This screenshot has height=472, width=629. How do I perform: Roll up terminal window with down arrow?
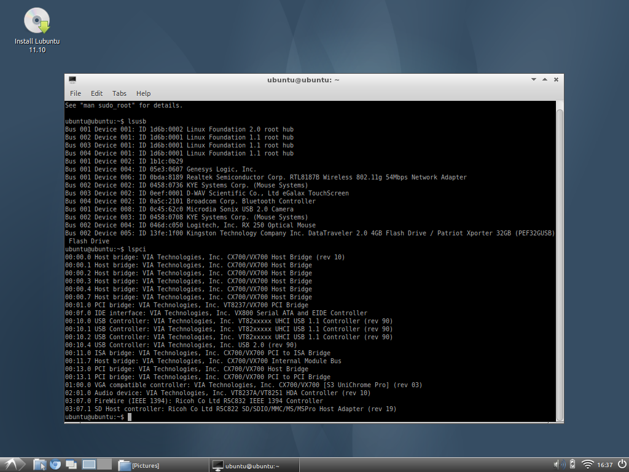pyautogui.click(x=534, y=79)
